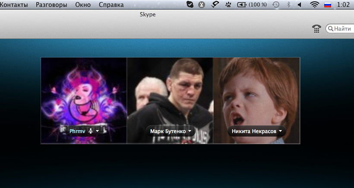Expand the Phrmv participant dropdown arrow

tap(97, 131)
